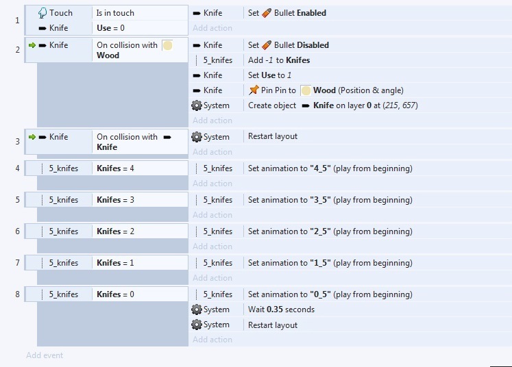
Task: Click the bullet behavior icon in Bullet Enabled action
Action: (x=267, y=13)
